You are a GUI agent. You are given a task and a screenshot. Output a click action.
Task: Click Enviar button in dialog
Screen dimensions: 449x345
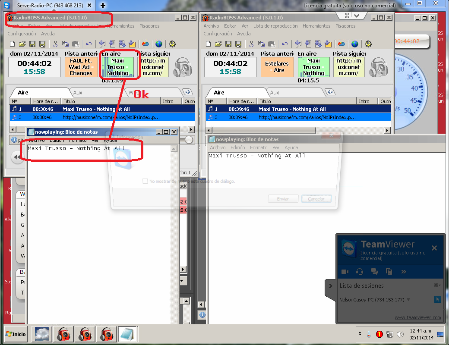coord(283,199)
